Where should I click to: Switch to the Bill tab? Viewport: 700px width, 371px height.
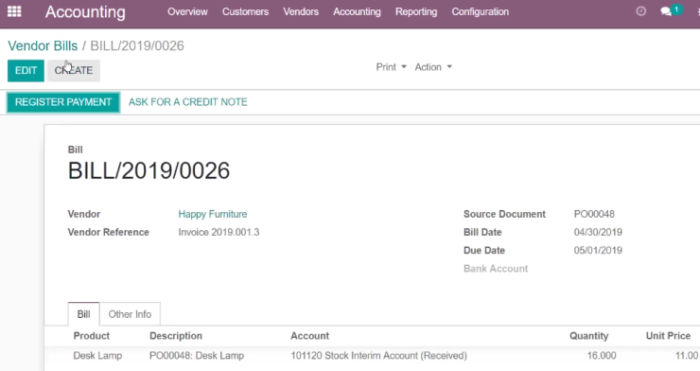[x=83, y=314]
